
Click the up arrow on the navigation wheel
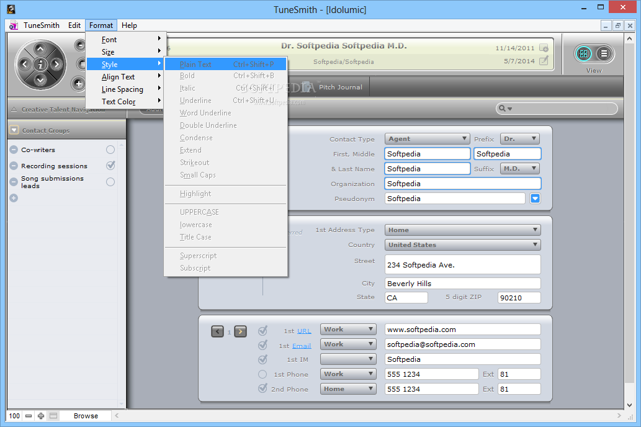click(x=40, y=49)
